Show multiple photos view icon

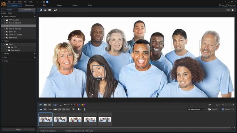49,105
